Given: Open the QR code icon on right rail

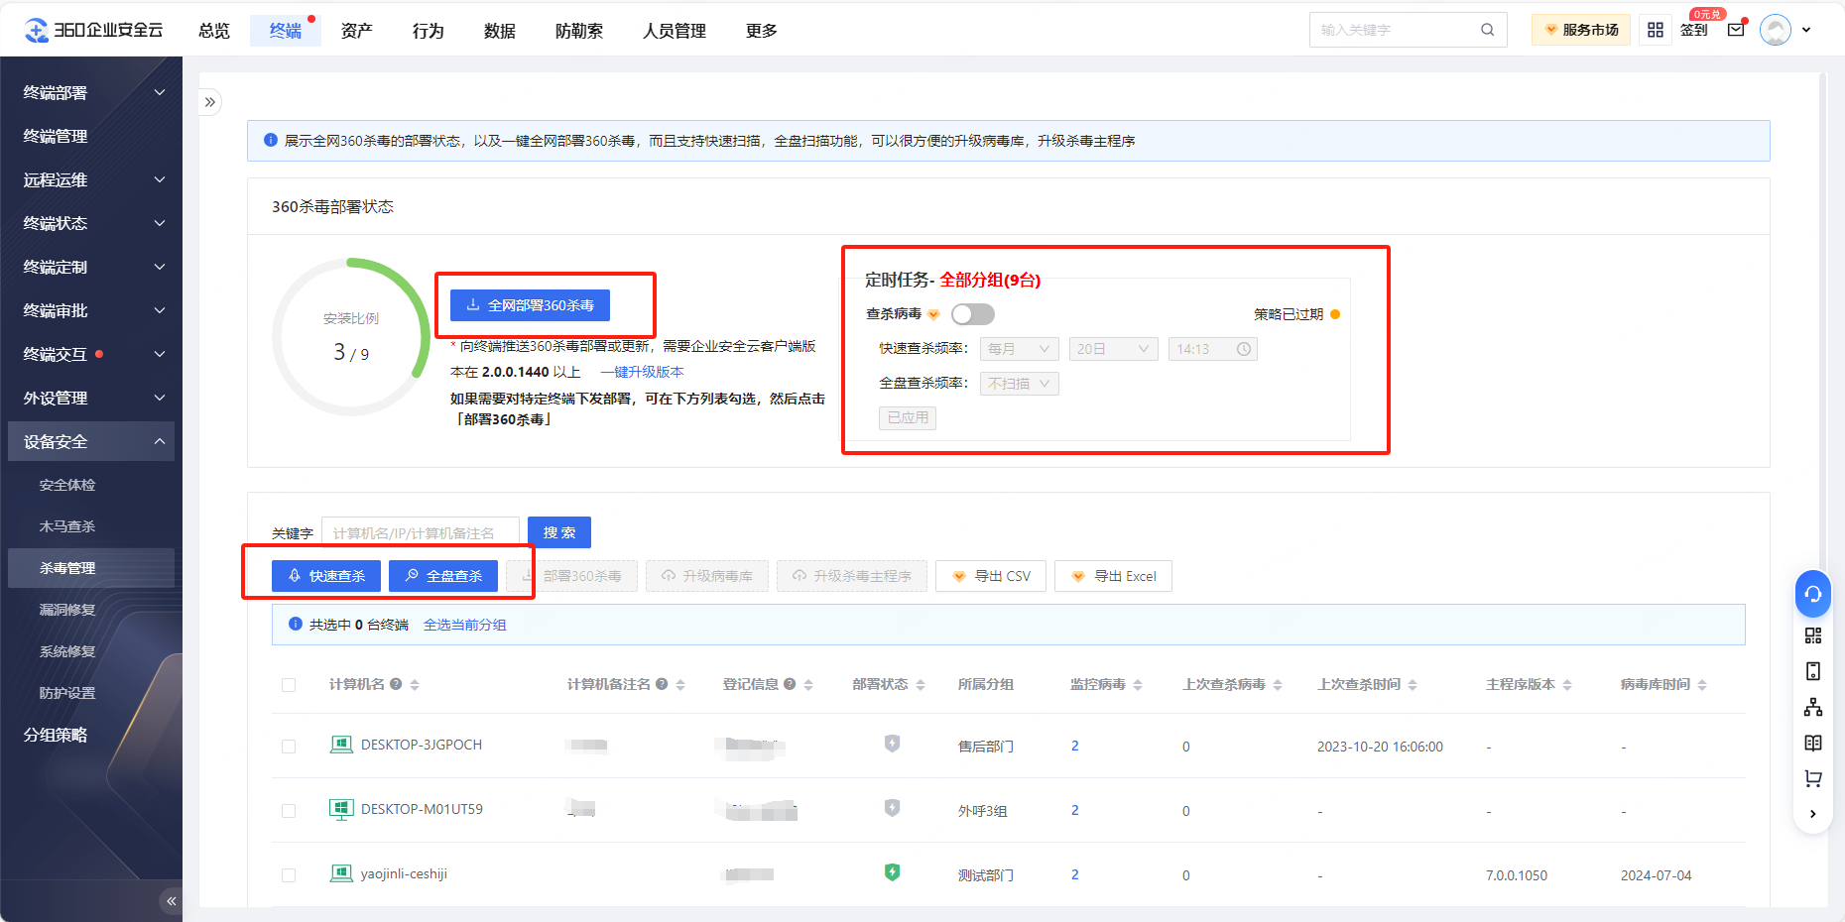Looking at the screenshot, I should (x=1813, y=635).
